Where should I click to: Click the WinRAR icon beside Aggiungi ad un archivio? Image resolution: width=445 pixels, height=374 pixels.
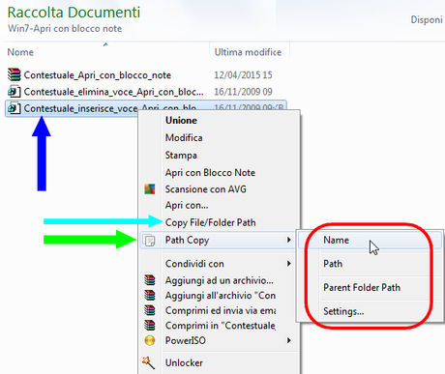(150, 280)
